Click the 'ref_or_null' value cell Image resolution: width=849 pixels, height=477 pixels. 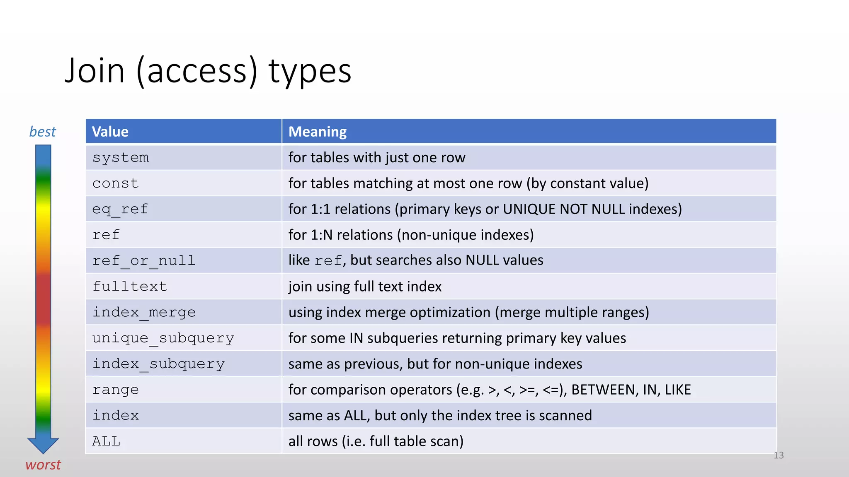(144, 260)
